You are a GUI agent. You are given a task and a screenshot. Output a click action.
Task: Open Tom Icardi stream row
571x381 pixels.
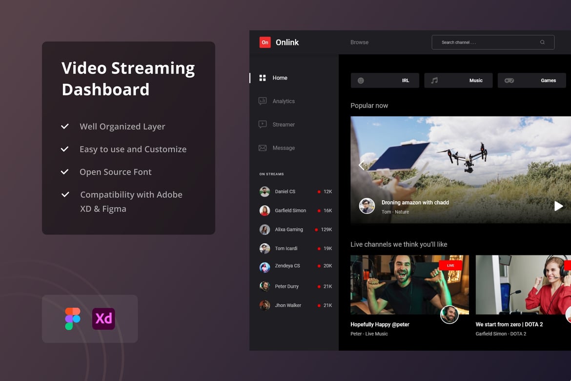click(295, 248)
